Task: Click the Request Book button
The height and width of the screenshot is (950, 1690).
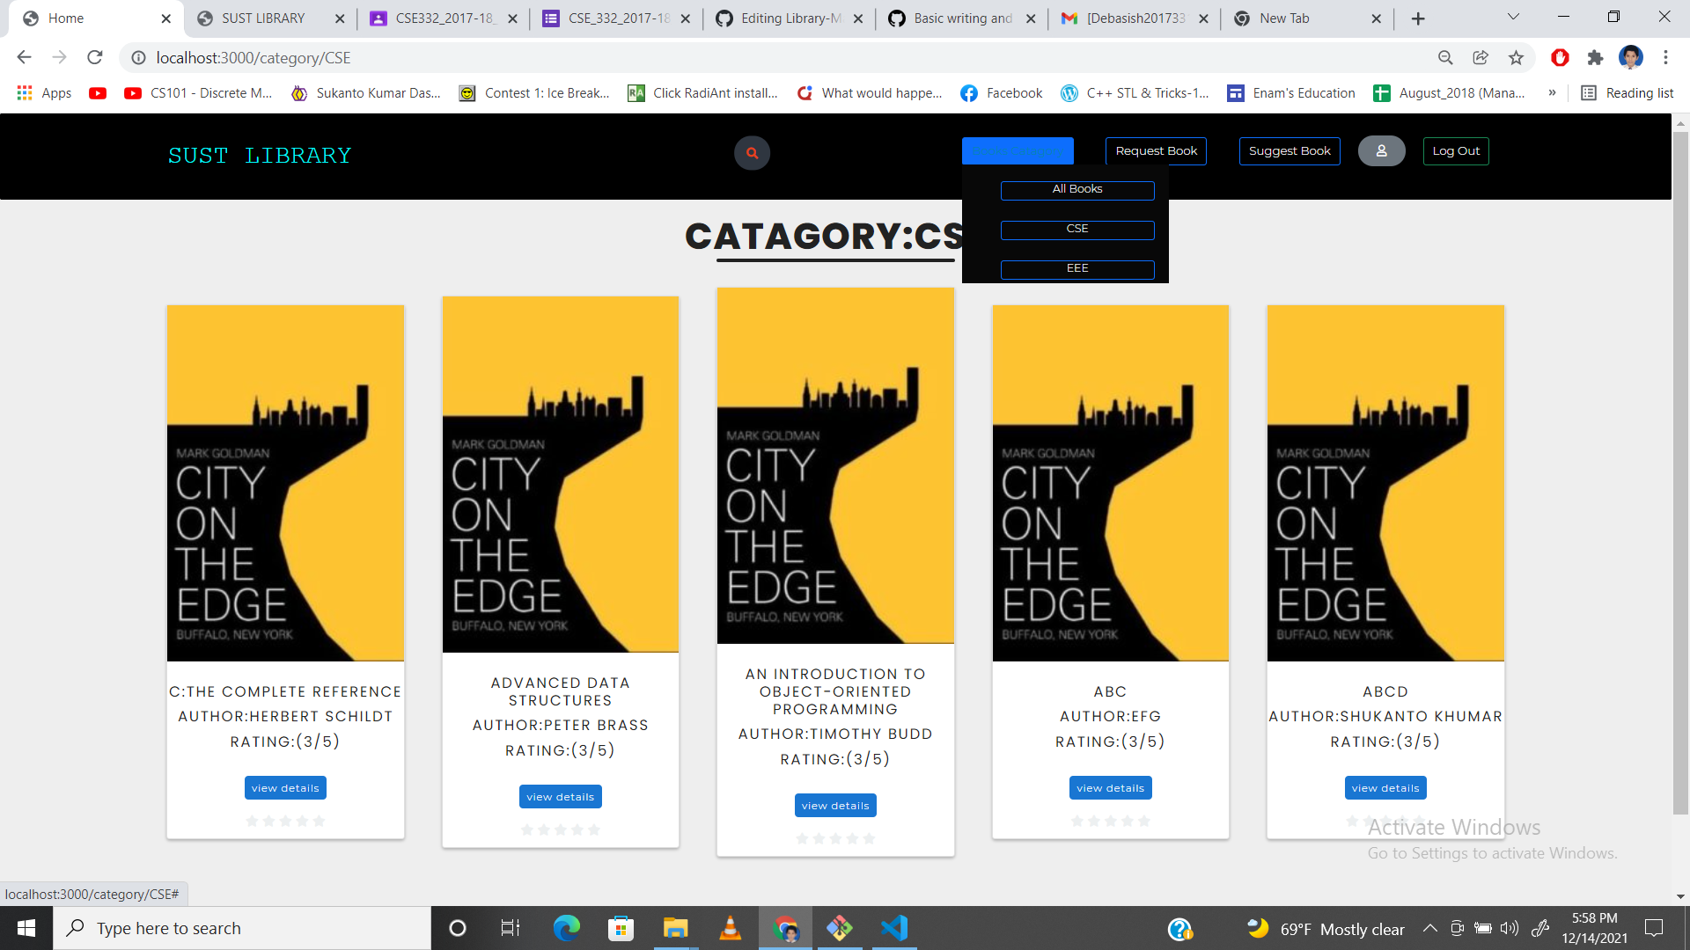Action: coord(1156,151)
